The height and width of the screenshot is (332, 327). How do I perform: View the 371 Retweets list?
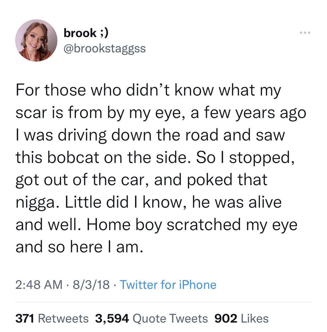click(x=52, y=318)
